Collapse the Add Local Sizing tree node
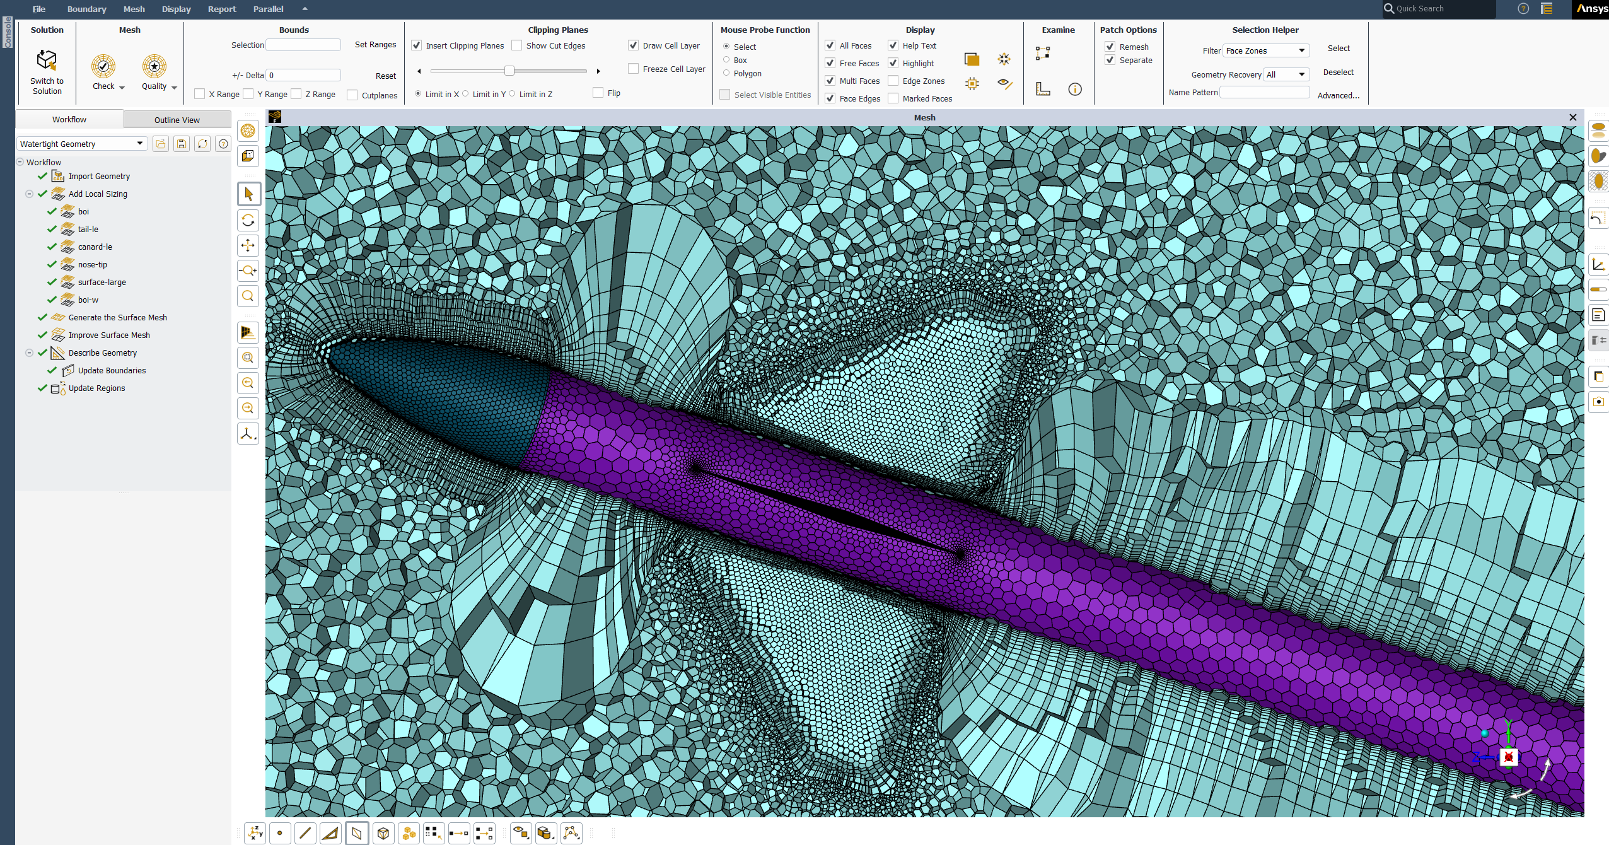Screen dimensions: 1609x845 (x=29, y=194)
